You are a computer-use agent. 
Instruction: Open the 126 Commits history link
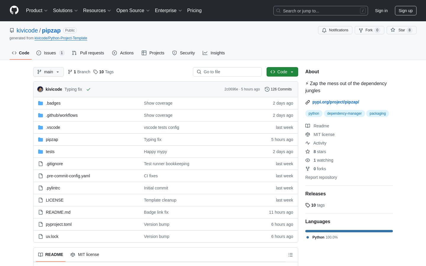click(x=278, y=89)
